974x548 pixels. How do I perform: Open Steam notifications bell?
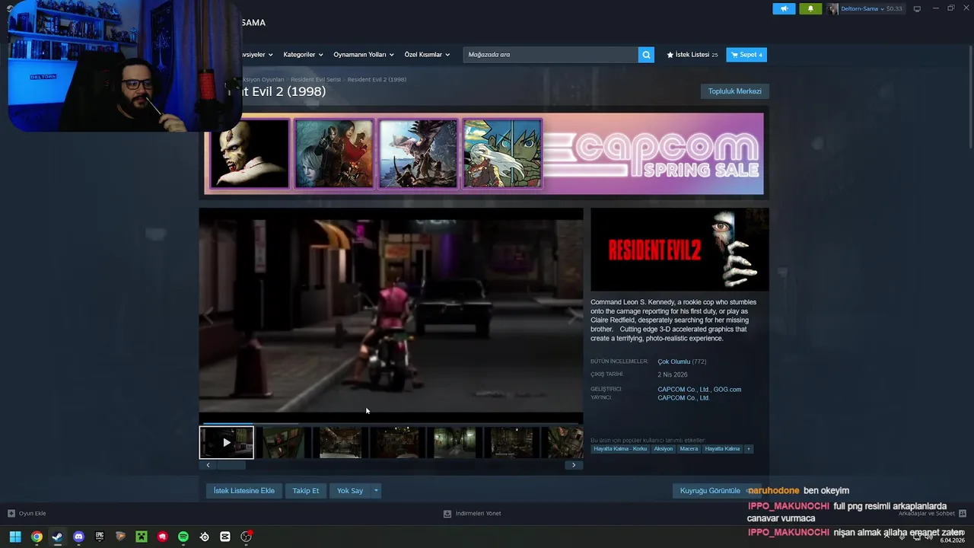(810, 8)
